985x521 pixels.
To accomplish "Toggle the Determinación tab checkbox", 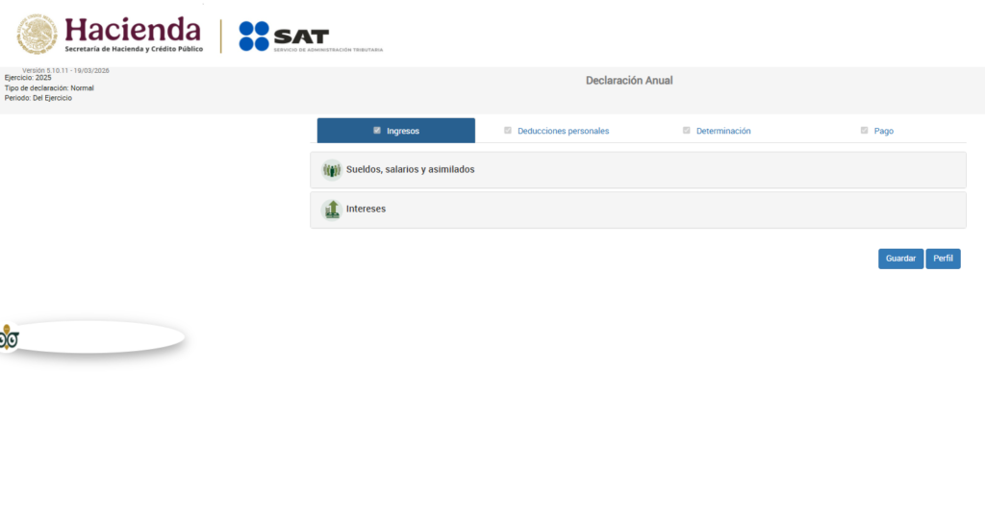I will (x=686, y=131).
